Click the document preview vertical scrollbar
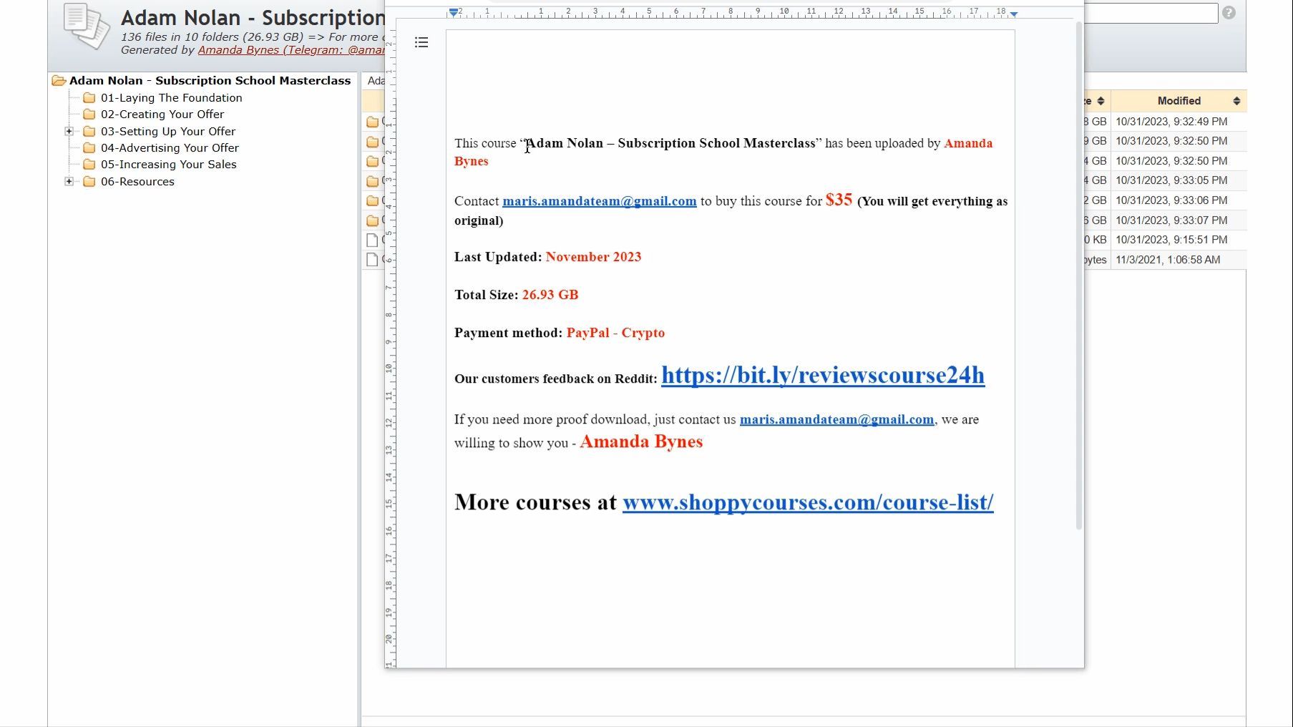1293x727 pixels. [1079, 275]
